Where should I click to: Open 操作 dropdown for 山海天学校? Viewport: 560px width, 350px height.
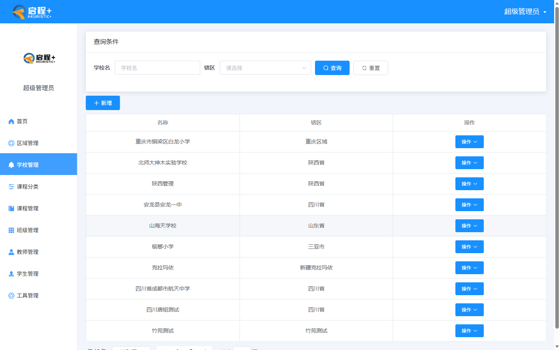(469, 226)
